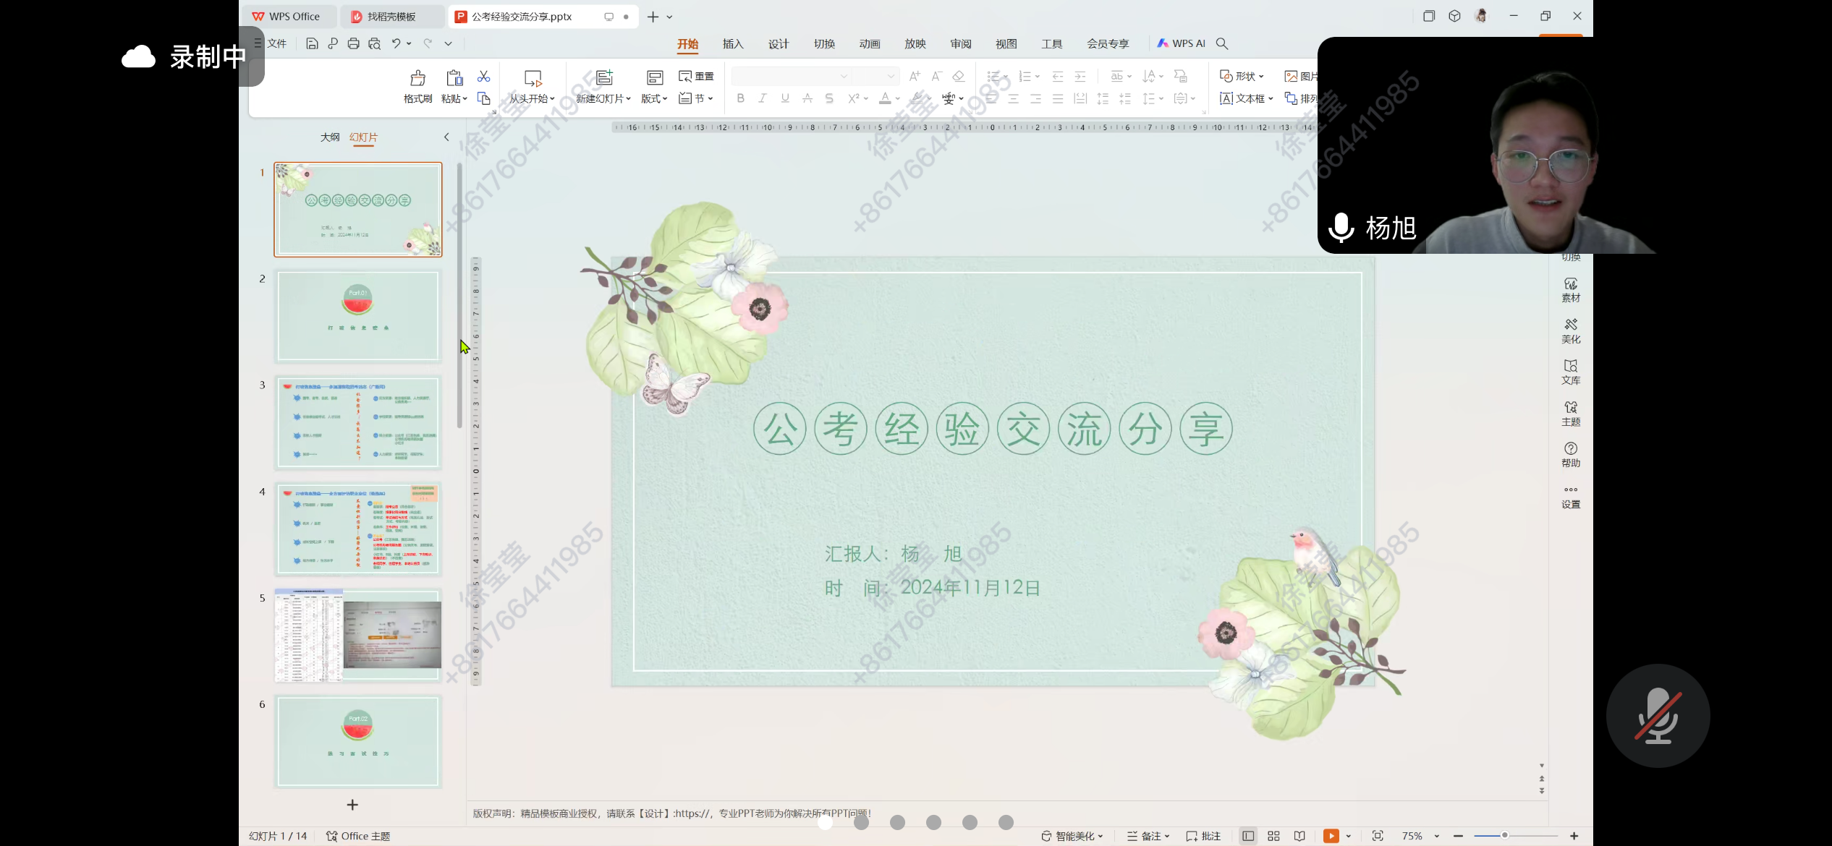Click the Cut scissors icon
The width and height of the screenshot is (1832, 846).
coord(483,77)
